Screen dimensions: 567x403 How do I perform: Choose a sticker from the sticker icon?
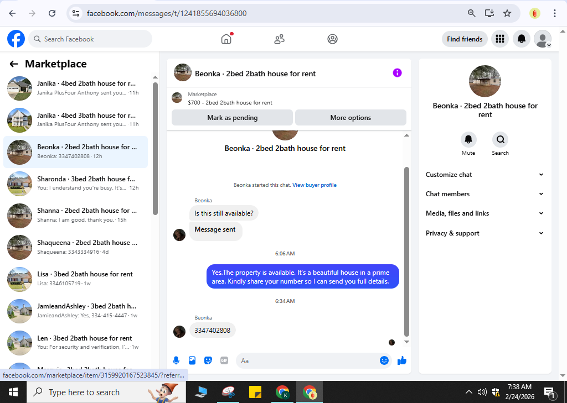[208, 360]
